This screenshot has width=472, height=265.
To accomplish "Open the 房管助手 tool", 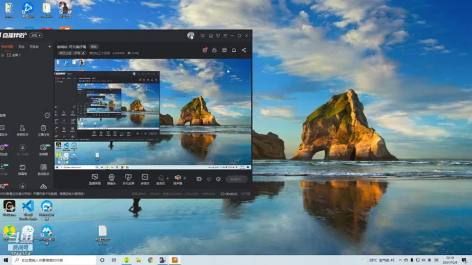I will click(22, 130).
